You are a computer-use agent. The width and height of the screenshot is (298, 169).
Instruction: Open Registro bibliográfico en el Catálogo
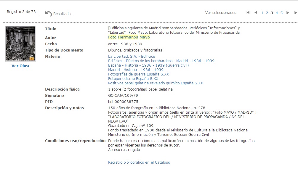pos(139,162)
